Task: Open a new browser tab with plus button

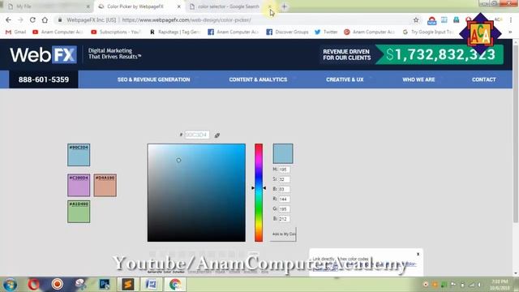Action: 284,6
